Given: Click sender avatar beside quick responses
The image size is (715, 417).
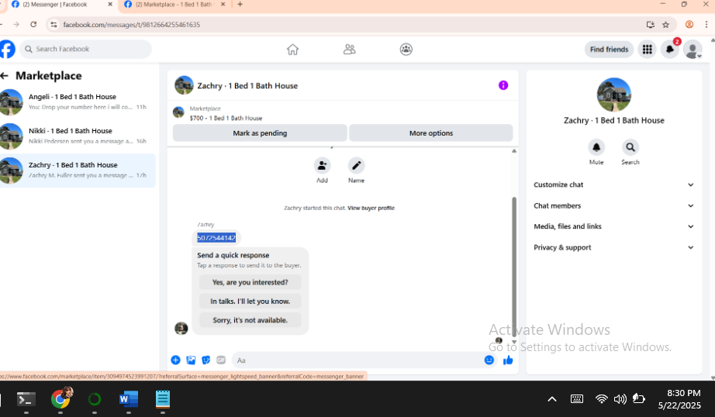Looking at the screenshot, I should (181, 328).
